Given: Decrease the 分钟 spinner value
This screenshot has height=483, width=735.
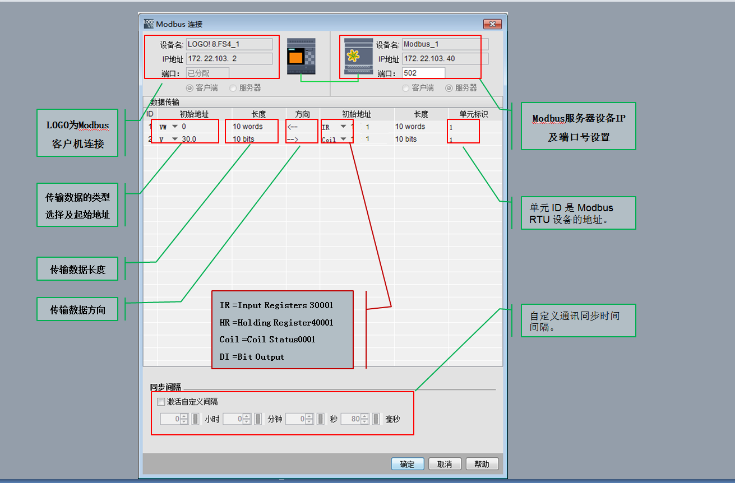Looking at the screenshot, I should 247,422.
